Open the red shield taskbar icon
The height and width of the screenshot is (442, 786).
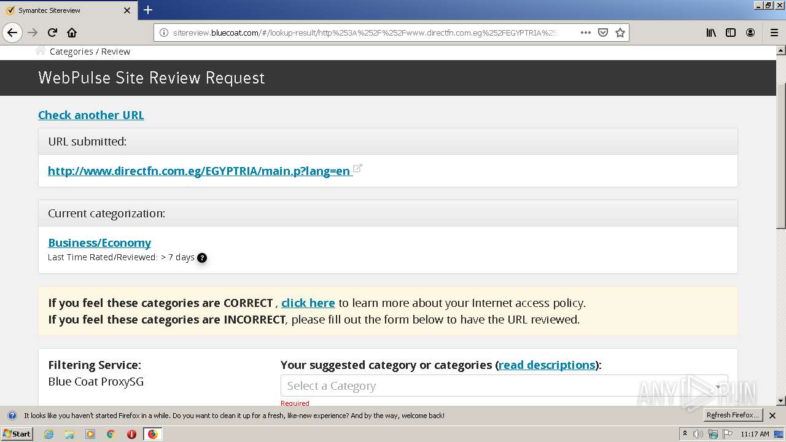pos(131,434)
